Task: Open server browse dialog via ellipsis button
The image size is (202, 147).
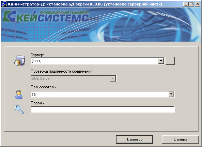Action: (x=170, y=61)
